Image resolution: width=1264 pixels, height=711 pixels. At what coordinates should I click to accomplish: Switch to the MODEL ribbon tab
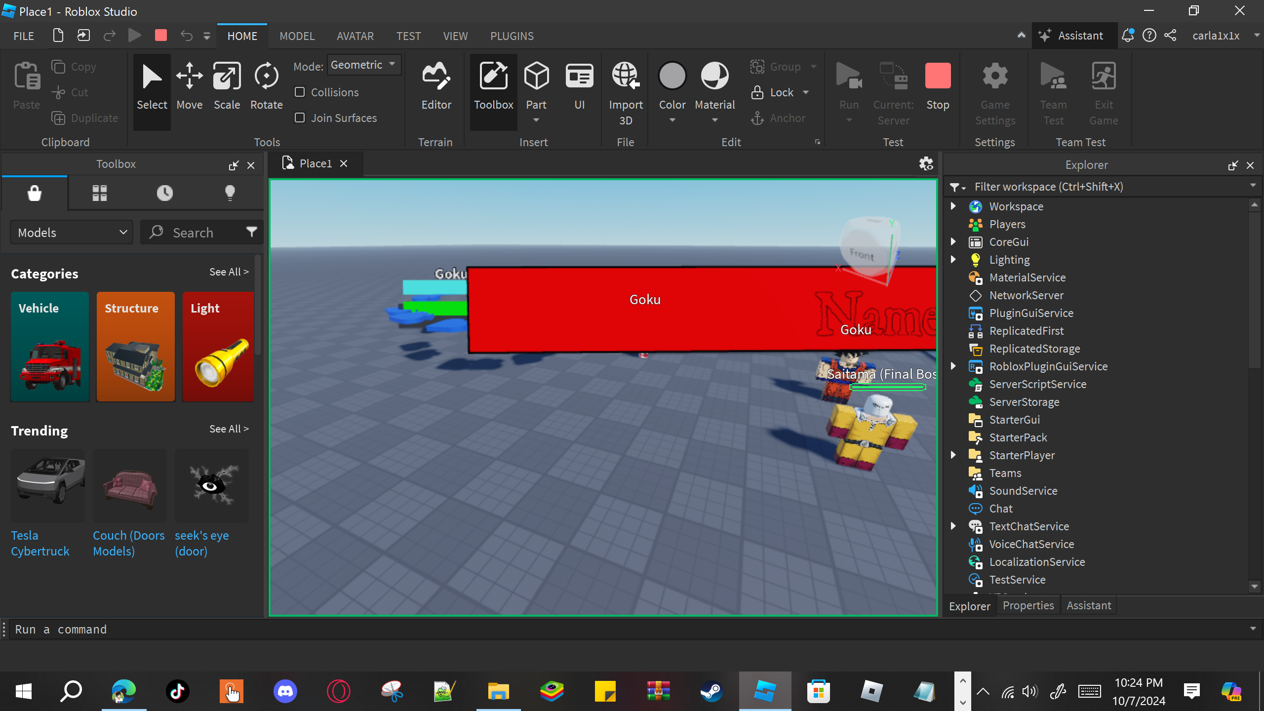[297, 36]
